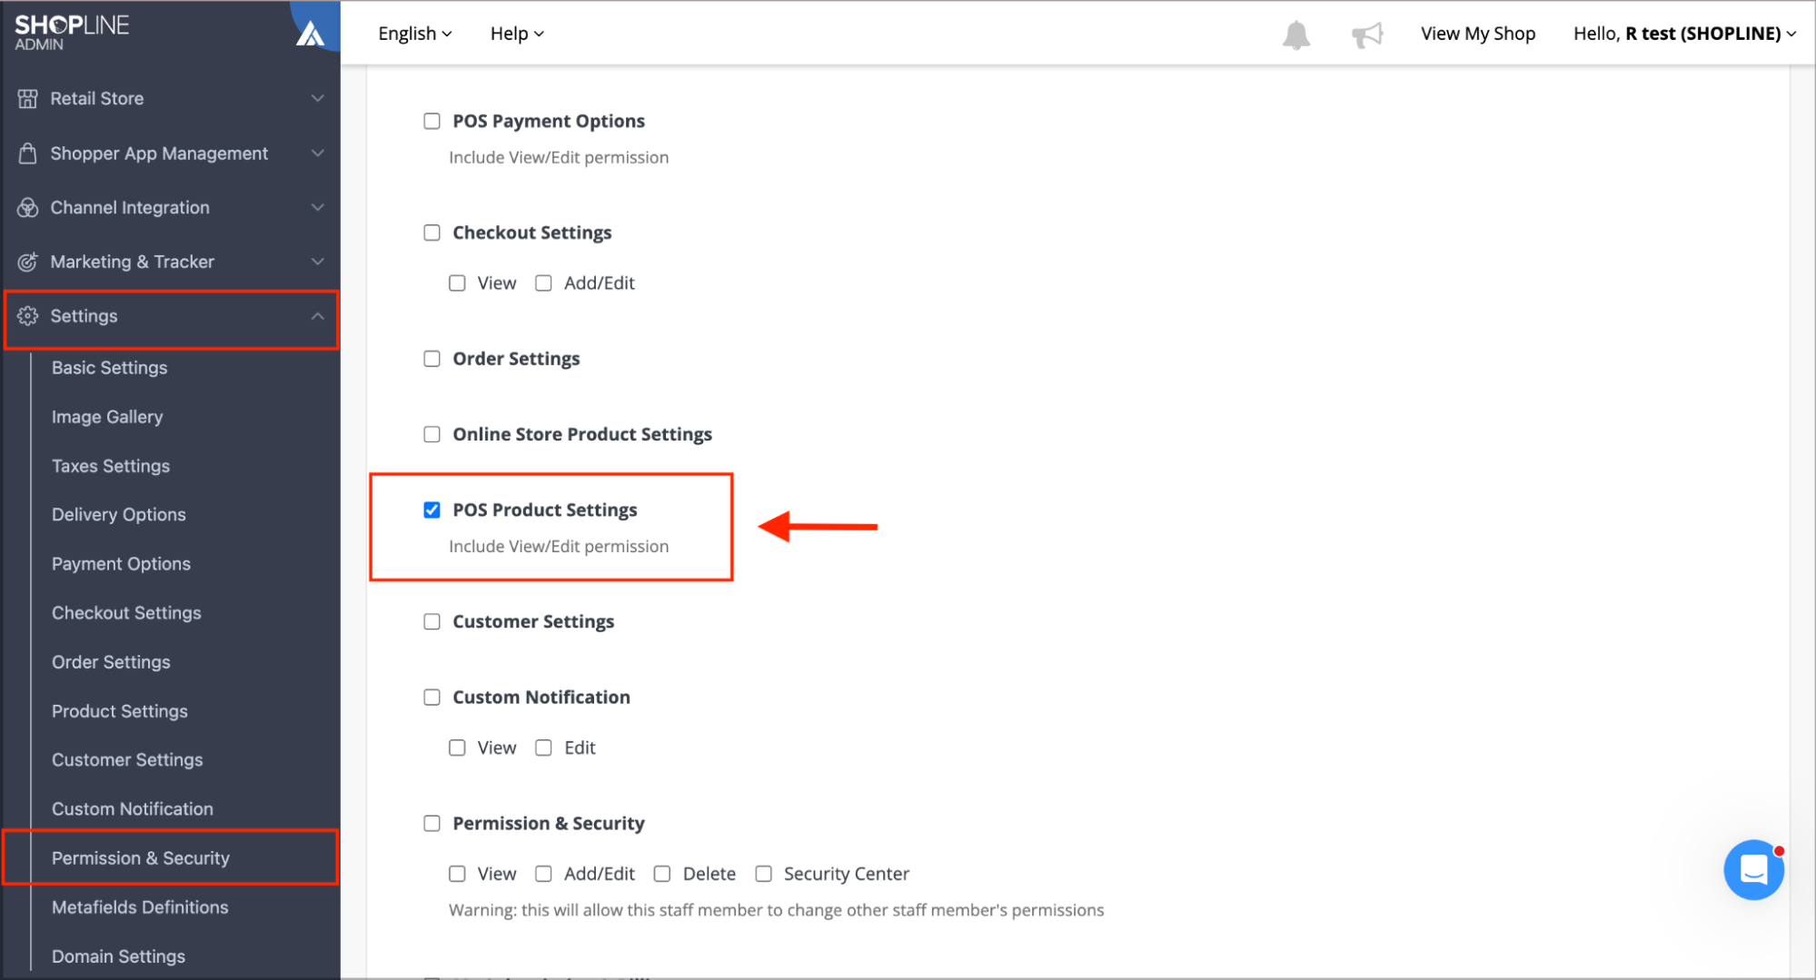Viewport: 1816px width, 980px height.
Task: Open the Help dropdown menu
Action: pyautogui.click(x=517, y=34)
